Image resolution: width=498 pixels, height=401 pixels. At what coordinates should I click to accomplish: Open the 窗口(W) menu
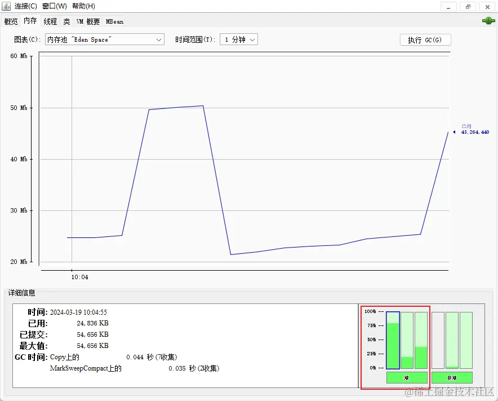54,6
